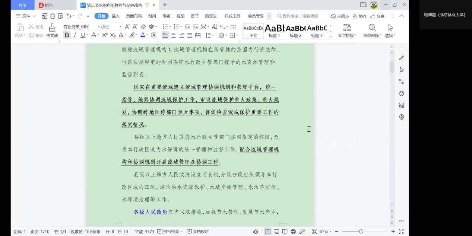Screen dimensions: 472x236
Task: Apply the 标题 1 heading style
Action: [x=275, y=31]
